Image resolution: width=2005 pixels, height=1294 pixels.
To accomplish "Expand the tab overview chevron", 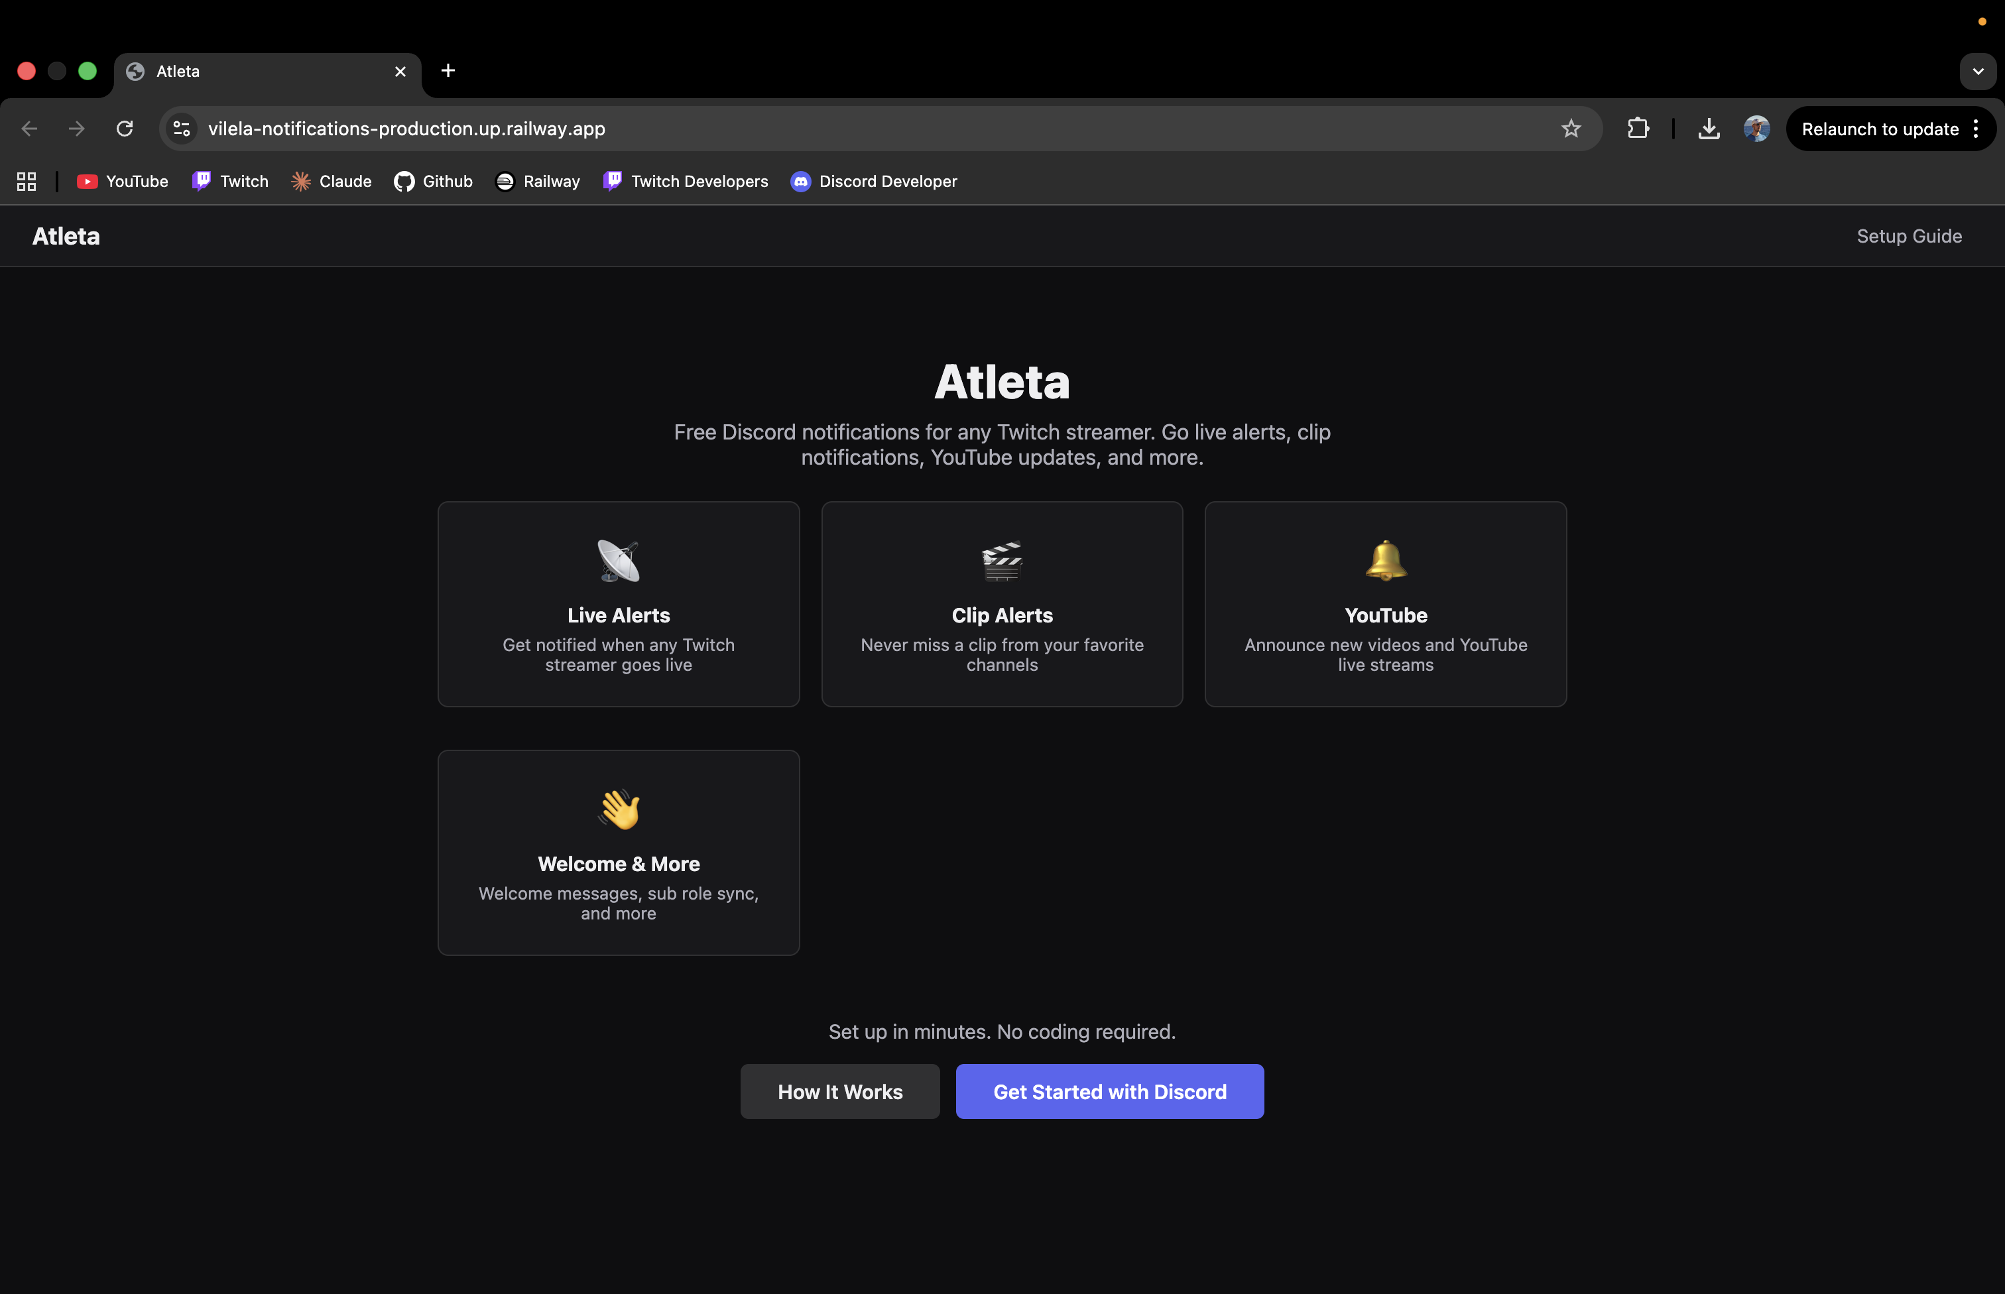I will click(1976, 70).
